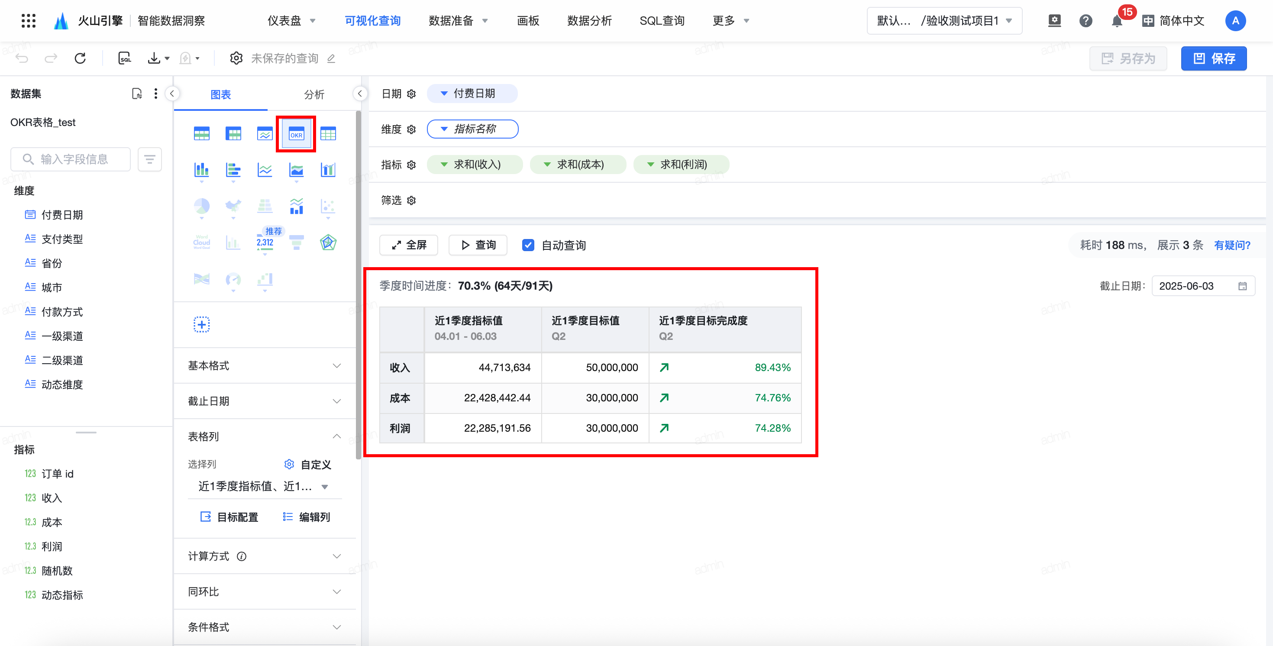Viewport: 1273px width, 646px height.
Task: Open notifications bell icon
Action: click(1117, 21)
